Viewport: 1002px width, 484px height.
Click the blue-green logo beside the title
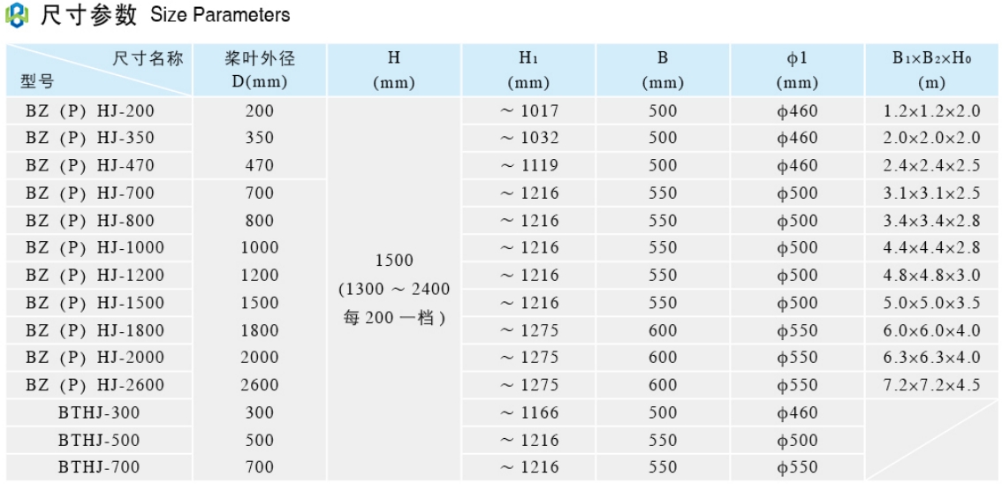pos(17,16)
